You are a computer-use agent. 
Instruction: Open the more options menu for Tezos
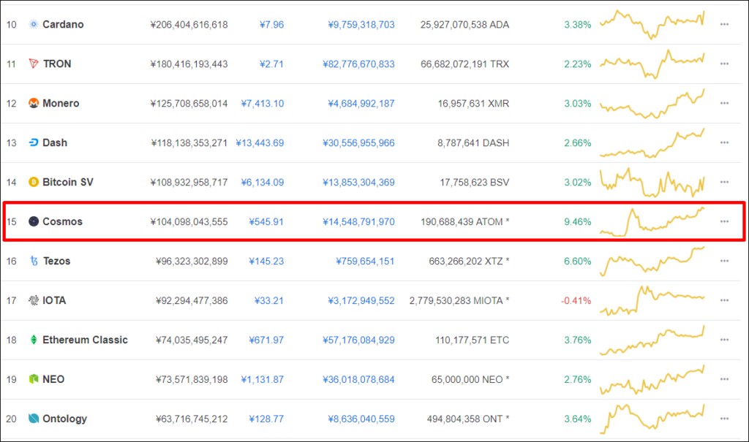tap(724, 261)
